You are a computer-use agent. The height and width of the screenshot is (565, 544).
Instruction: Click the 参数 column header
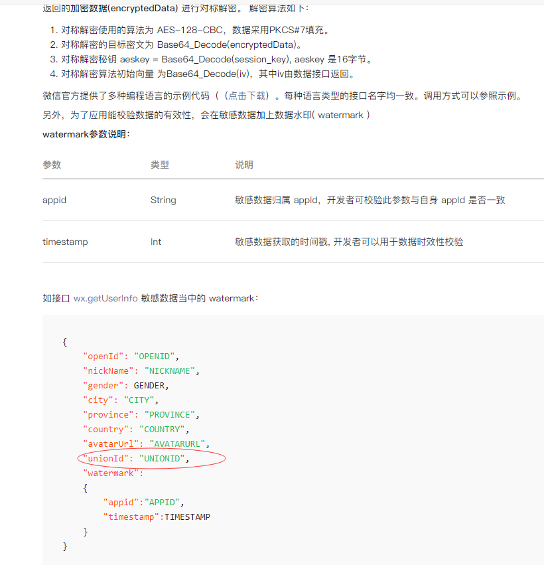pos(52,165)
